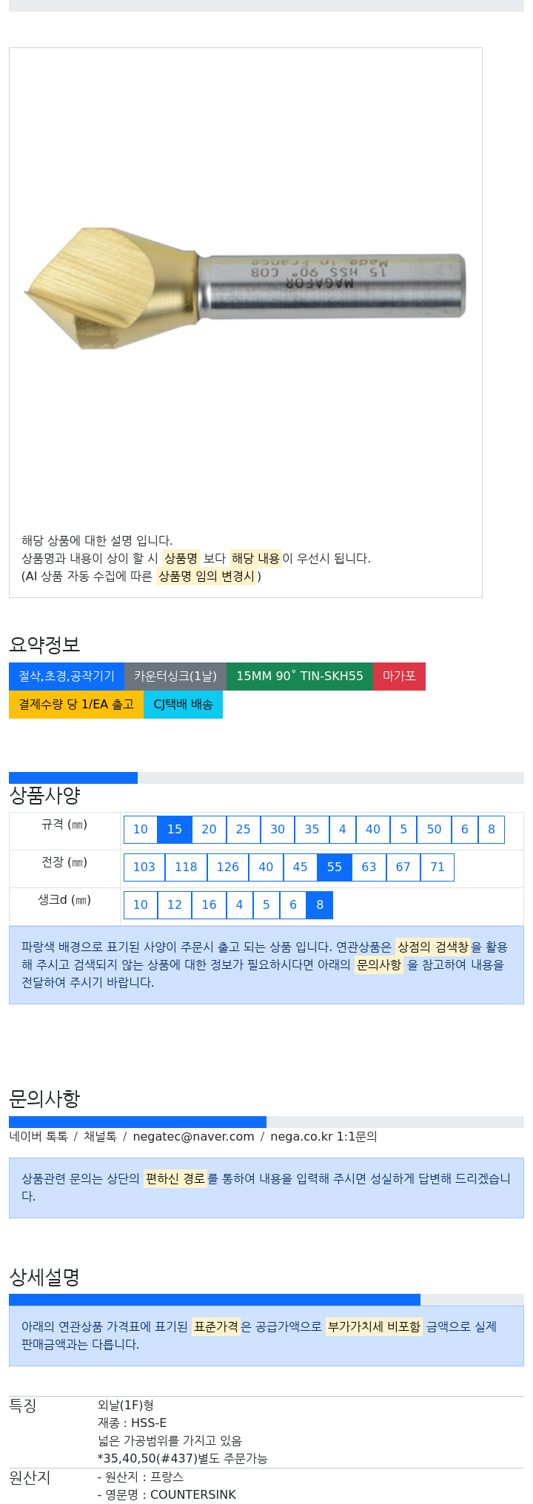
Task: Choose 전장 length 71
Action: tap(438, 867)
